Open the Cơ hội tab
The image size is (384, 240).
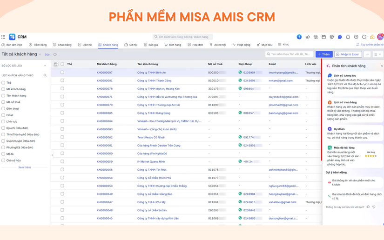pos(131,45)
